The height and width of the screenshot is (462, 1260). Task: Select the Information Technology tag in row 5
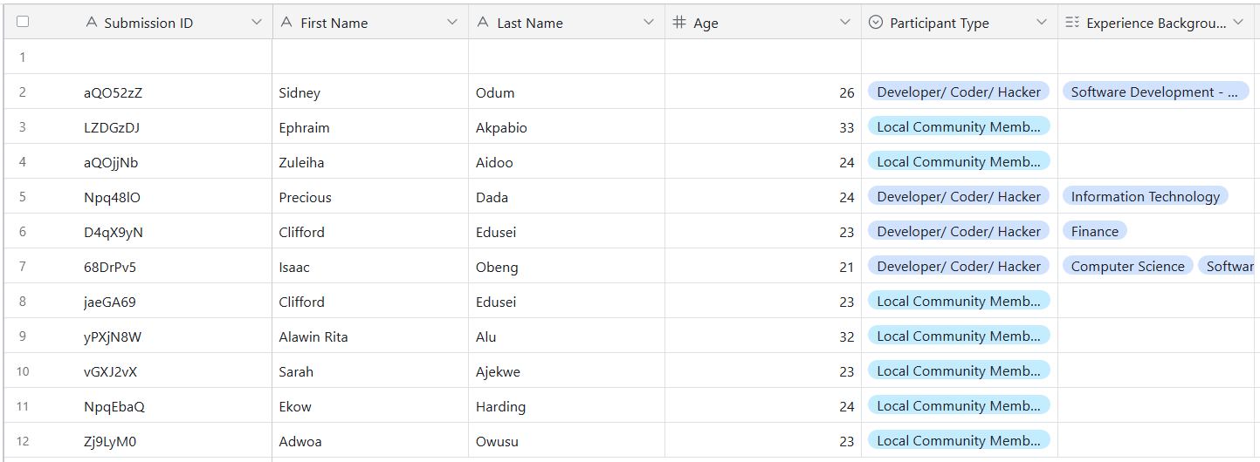[x=1146, y=196]
